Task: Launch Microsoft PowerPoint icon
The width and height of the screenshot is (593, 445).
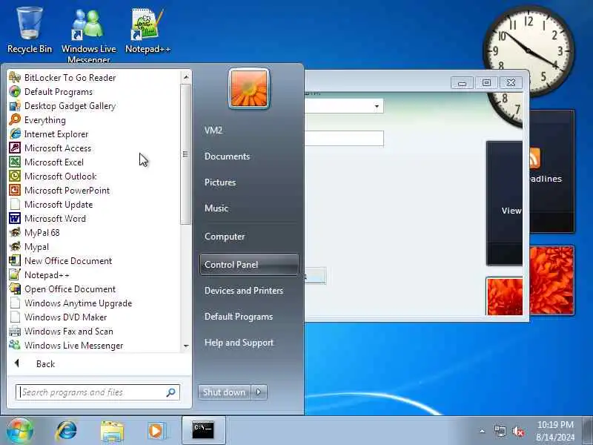Action: pyautogui.click(x=15, y=191)
